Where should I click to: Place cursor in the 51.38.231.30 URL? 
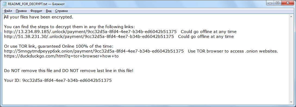coord(89,37)
